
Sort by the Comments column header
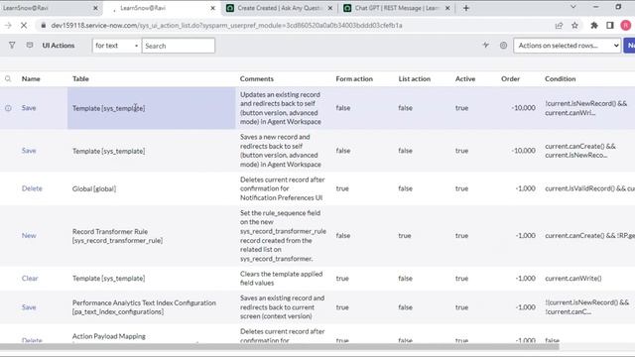257,78
